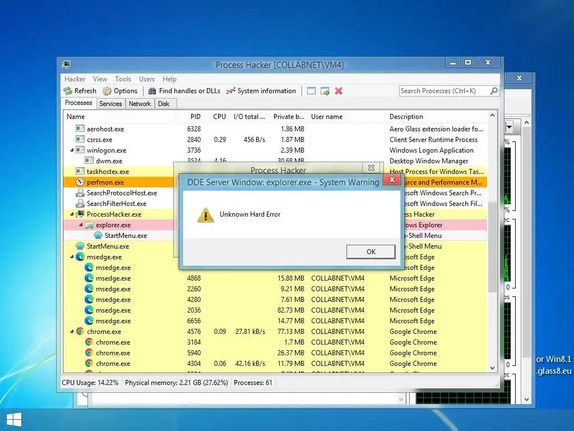
Task: Click the find window and thread icon
Action: point(325,91)
